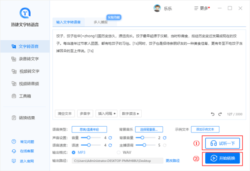Click the 迅捷文字转语音 app logo
This screenshot has height=171, width=250.
(x=25, y=13)
